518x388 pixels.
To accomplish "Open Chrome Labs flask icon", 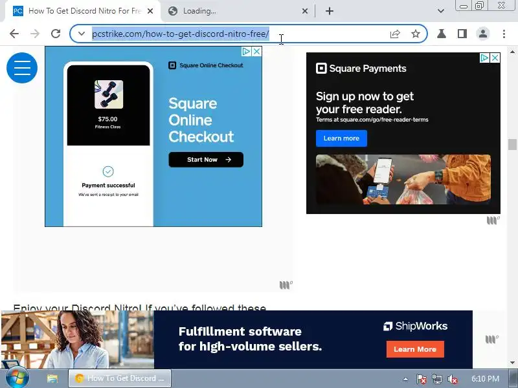I will tap(442, 34).
